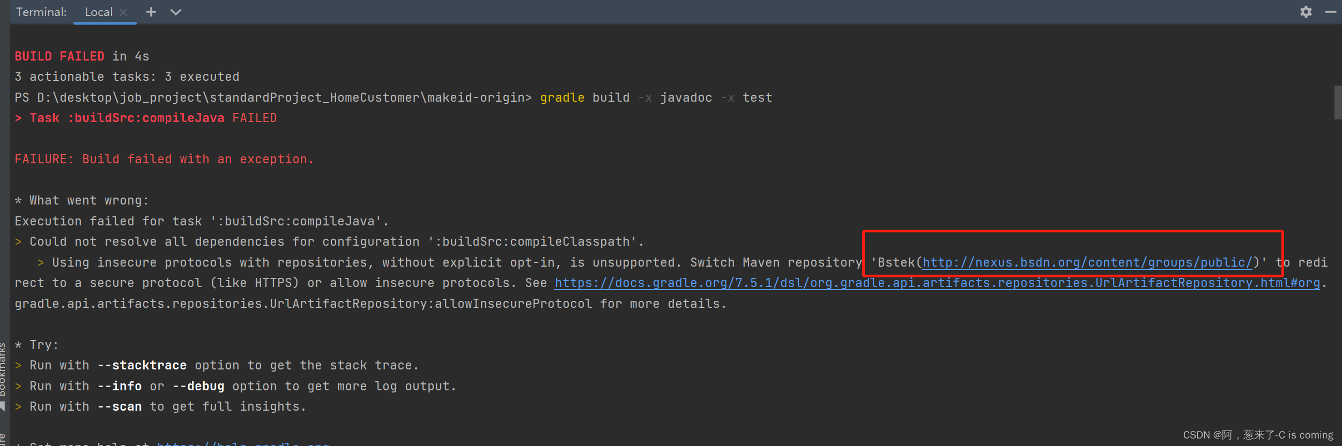Click '3 actionable tasks: 3 executed' line
The width and height of the screenshot is (1342, 446).
[127, 77]
